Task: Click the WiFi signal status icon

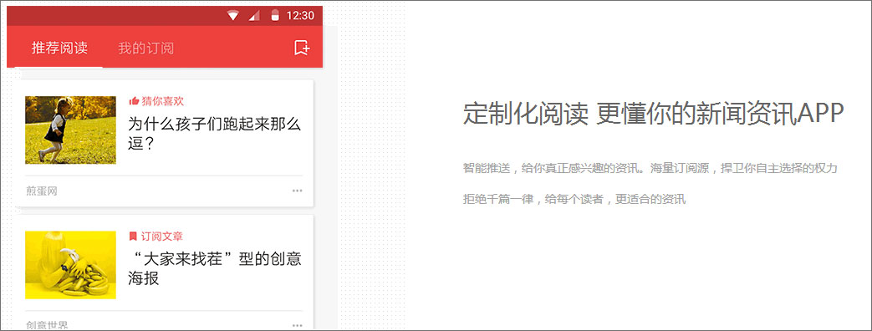Action: [x=233, y=16]
